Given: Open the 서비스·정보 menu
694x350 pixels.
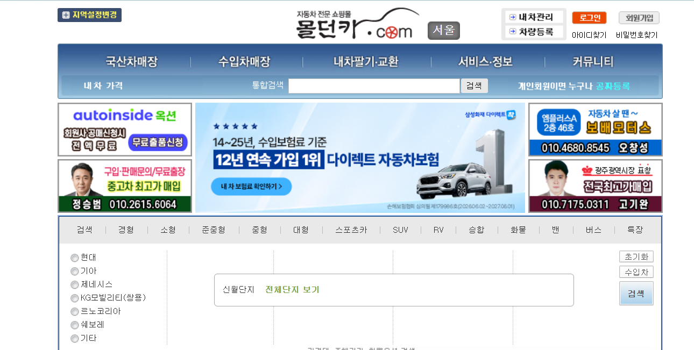Looking at the screenshot, I should pos(485,62).
